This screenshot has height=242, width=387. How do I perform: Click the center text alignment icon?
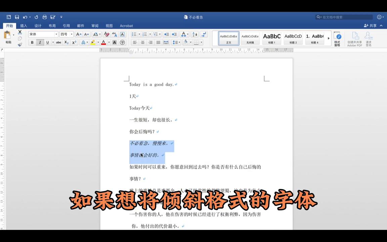142,42
